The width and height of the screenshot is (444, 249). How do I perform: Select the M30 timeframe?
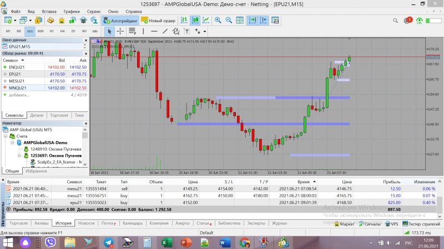point(41,32)
